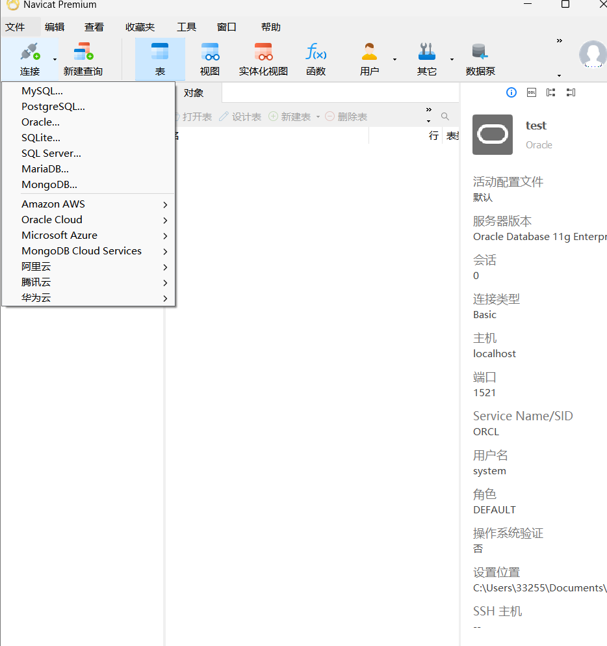Expand the 华为云 submenu
Image resolution: width=607 pixels, height=646 pixels.
pos(88,298)
